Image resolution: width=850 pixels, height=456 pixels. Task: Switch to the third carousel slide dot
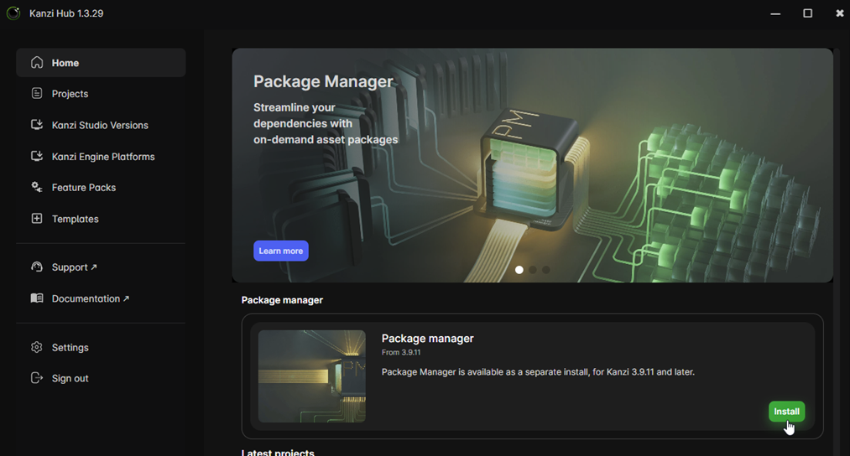[546, 270]
